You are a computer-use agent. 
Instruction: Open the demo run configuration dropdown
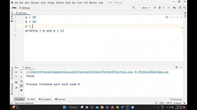(145, 8)
